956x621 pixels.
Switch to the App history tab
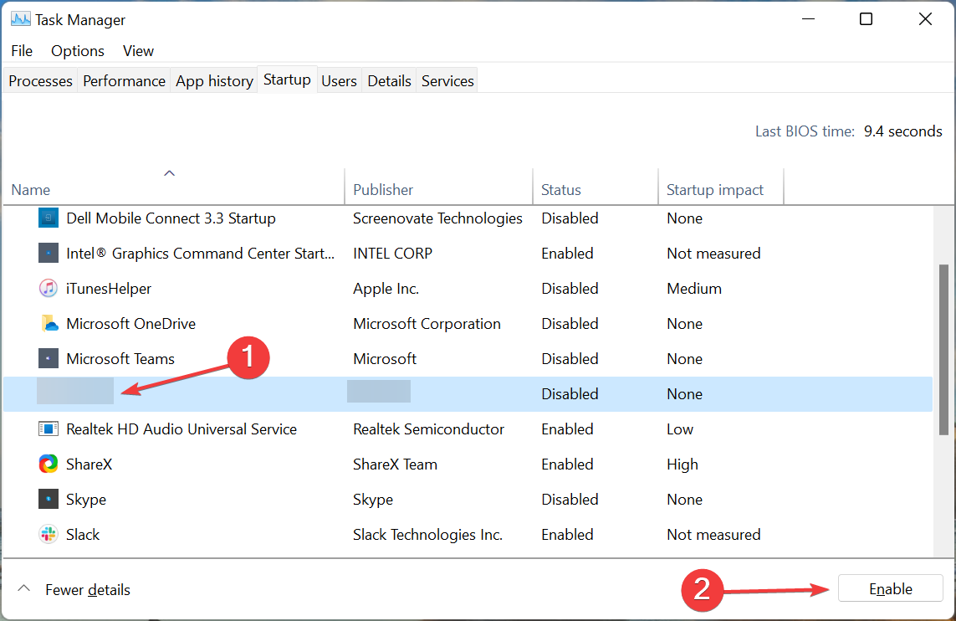[214, 80]
